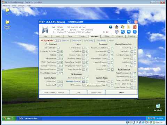The image size is (167, 125).
Task: Open config button for SuperAntiSpyware row
Action: pos(109,62)
